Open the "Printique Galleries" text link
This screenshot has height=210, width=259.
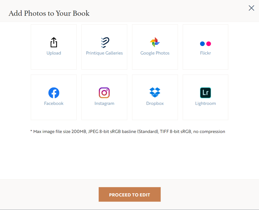104,53
